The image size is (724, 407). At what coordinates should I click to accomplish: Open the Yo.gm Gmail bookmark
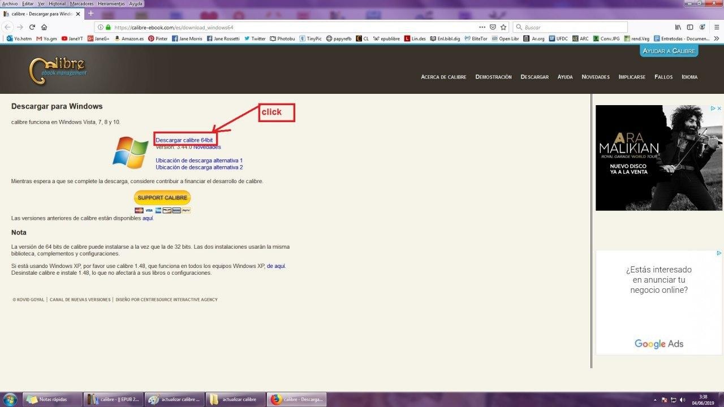pyautogui.click(x=47, y=38)
